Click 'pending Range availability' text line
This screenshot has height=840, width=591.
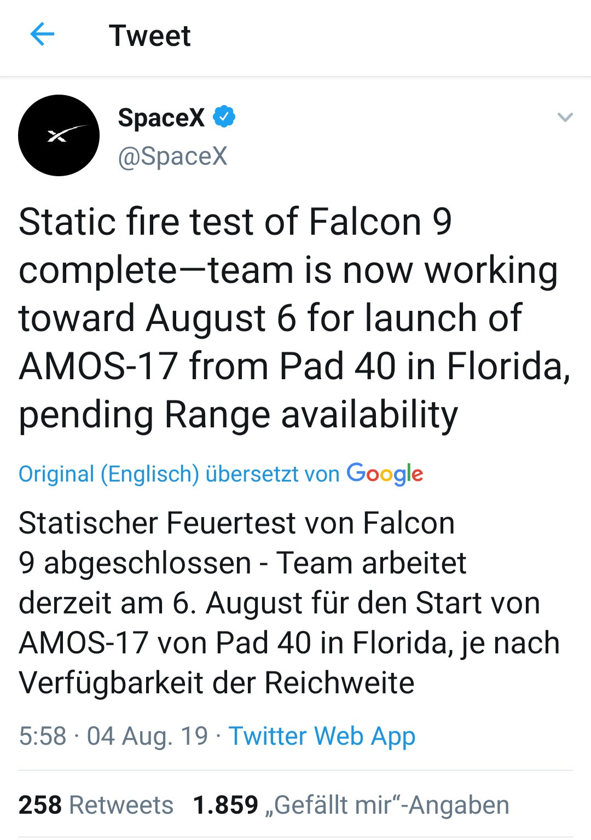click(x=238, y=414)
